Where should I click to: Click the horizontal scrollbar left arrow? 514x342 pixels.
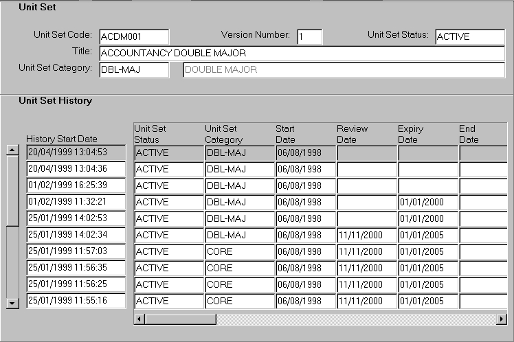(x=139, y=319)
